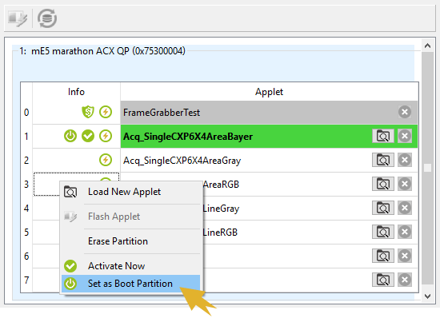Click the lightning icon in partition 0
The width and height of the screenshot is (440, 326).
tap(106, 112)
